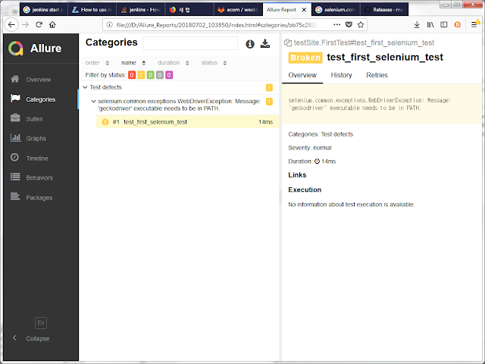This screenshot has width=485, height=364.
Task: Open Categories flag icon in sidebar
Action: [x=15, y=99]
